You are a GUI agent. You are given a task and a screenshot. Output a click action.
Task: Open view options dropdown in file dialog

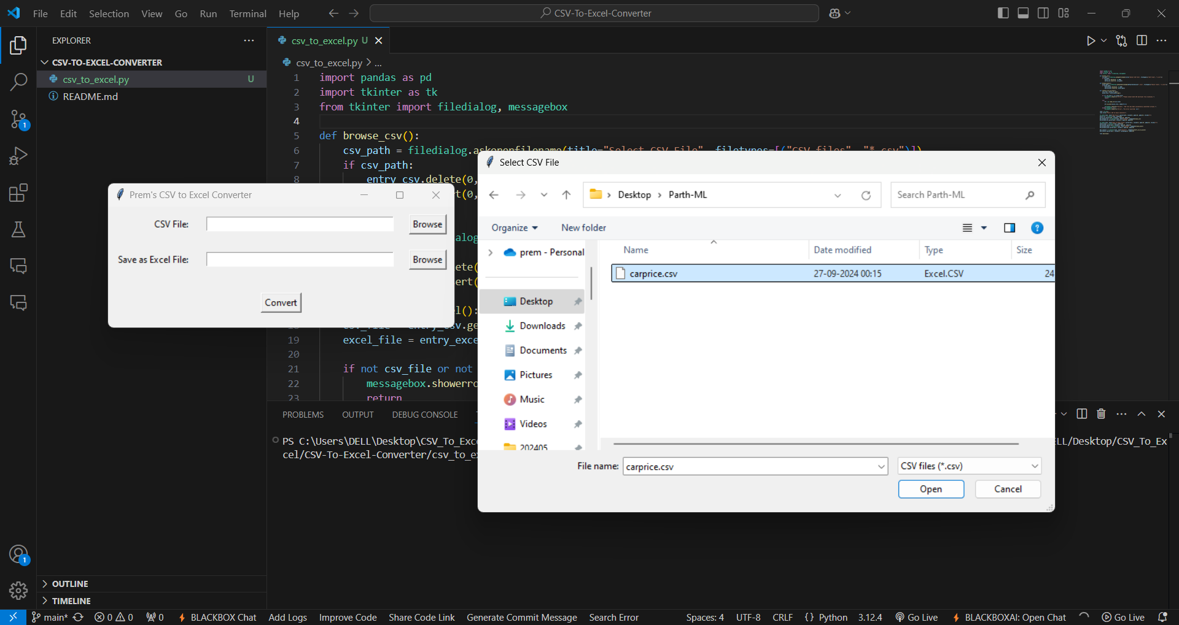(x=984, y=228)
